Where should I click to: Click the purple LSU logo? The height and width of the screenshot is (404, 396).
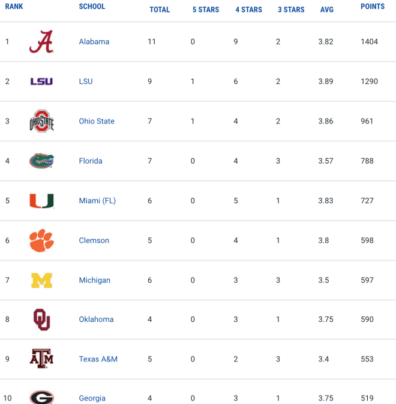pos(41,82)
